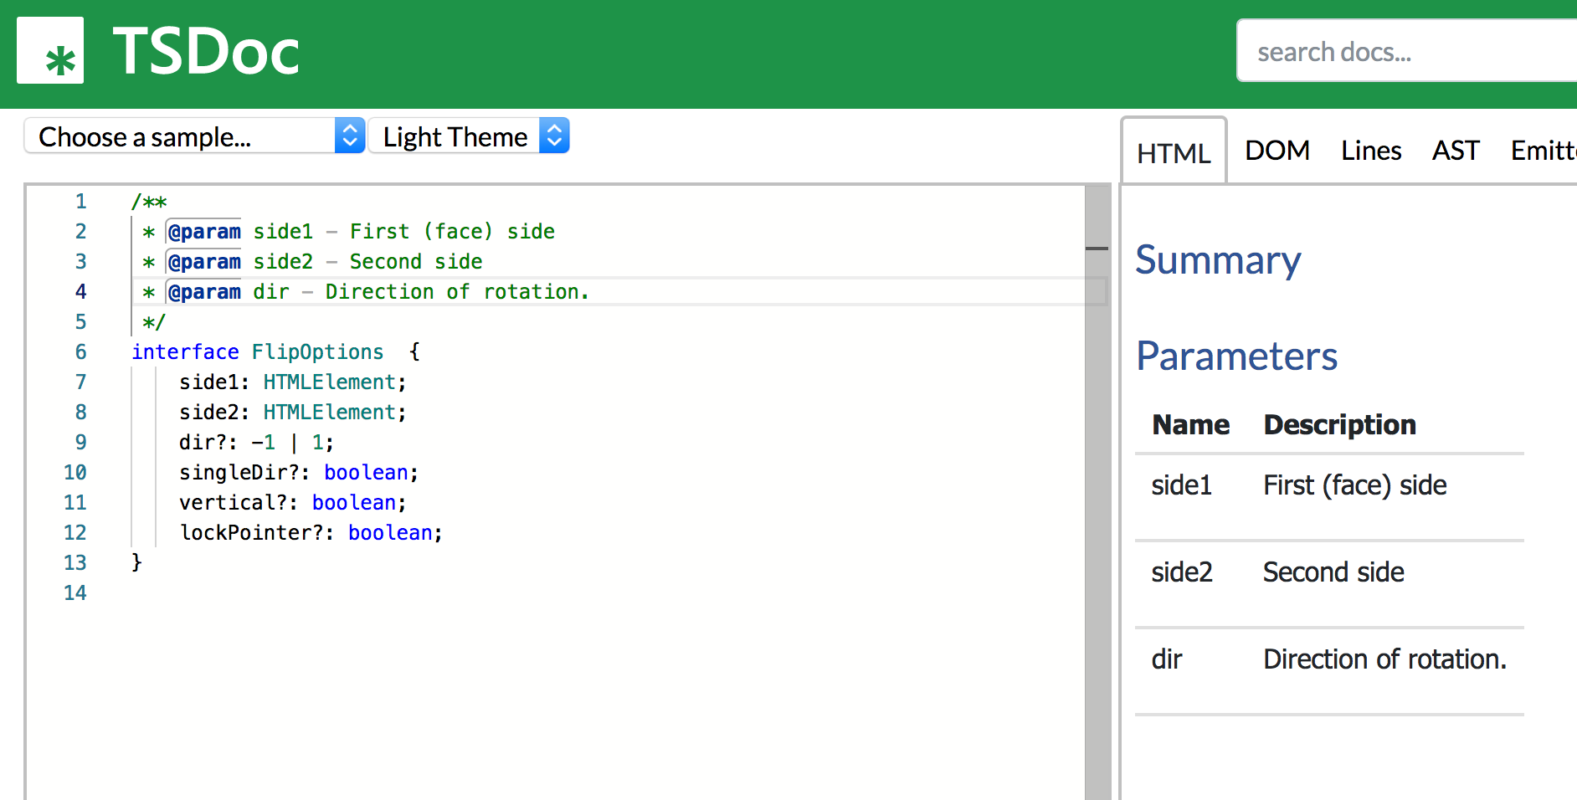Click the comment opener '/**' on line 1
The image size is (1577, 800).
pos(149,202)
